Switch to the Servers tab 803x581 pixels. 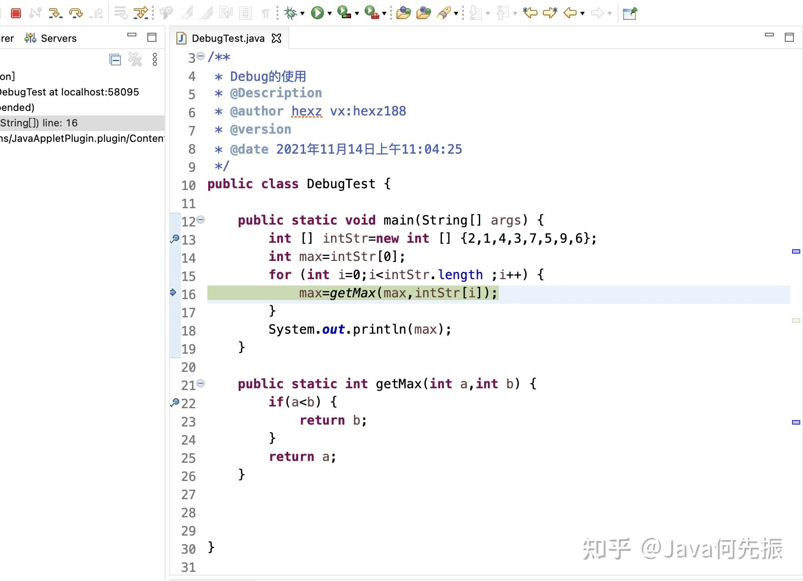(51, 38)
